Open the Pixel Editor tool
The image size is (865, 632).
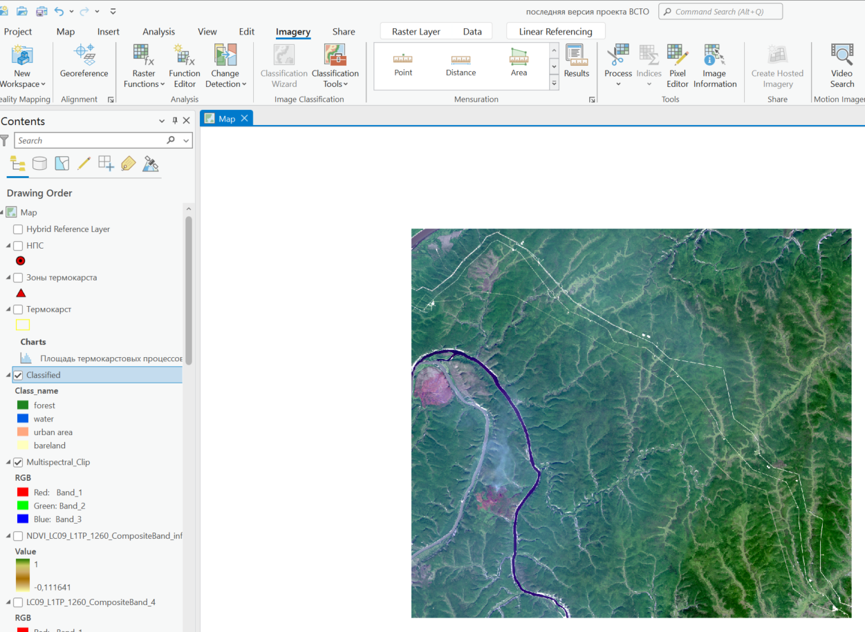[x=677, y=61]
